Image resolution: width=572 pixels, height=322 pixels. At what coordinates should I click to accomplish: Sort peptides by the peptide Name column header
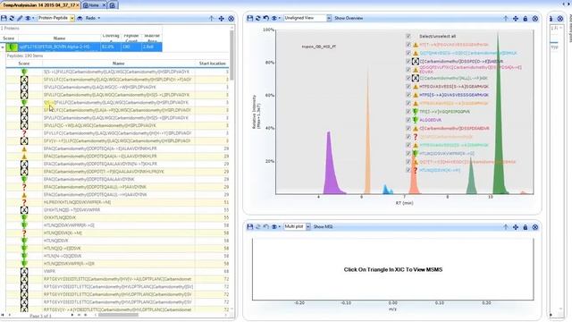click(119, 64)
